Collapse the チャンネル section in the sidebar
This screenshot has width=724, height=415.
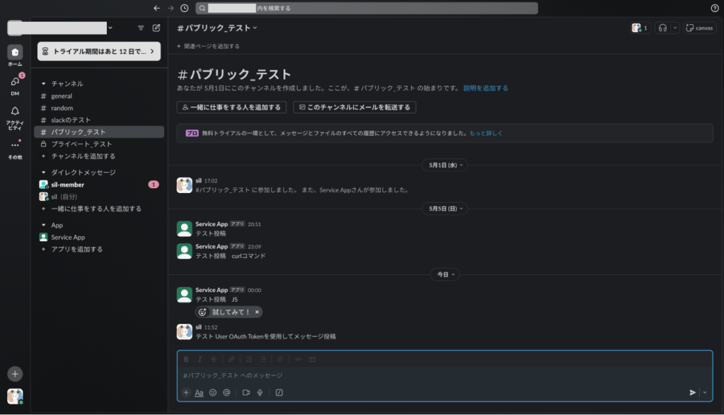tap(44, 83)
